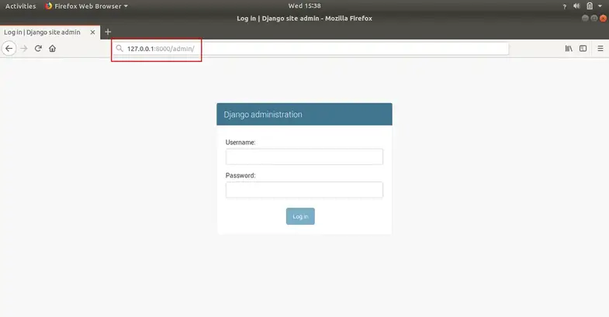Image resolution: width=609 pixels, height=317 pixels.
Task: Click the Username: label
Action: click(x=240, y=143)
